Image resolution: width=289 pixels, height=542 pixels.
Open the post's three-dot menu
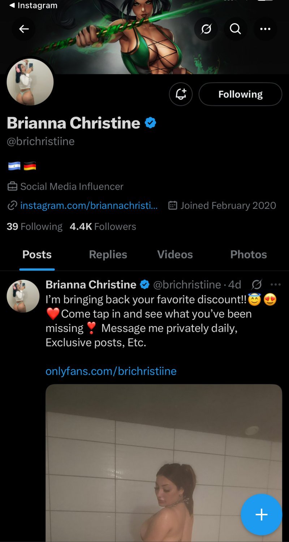[276, 284]
